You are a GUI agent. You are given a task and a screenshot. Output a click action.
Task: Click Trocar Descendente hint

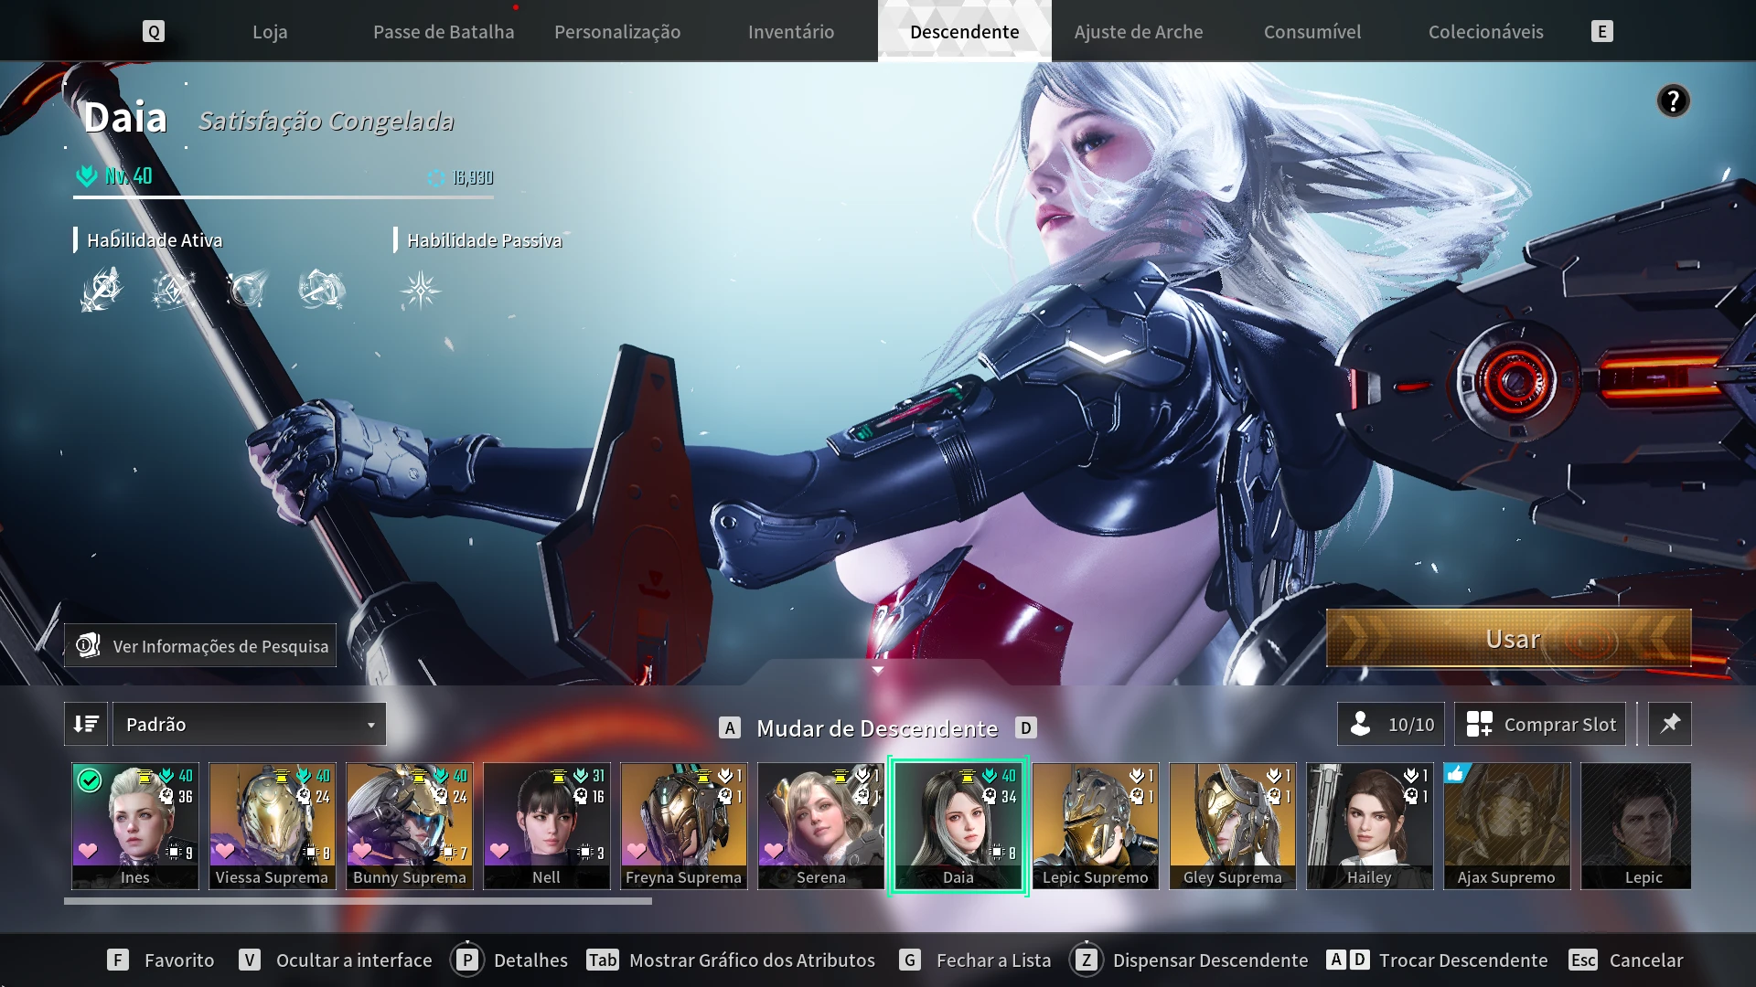1438,960
